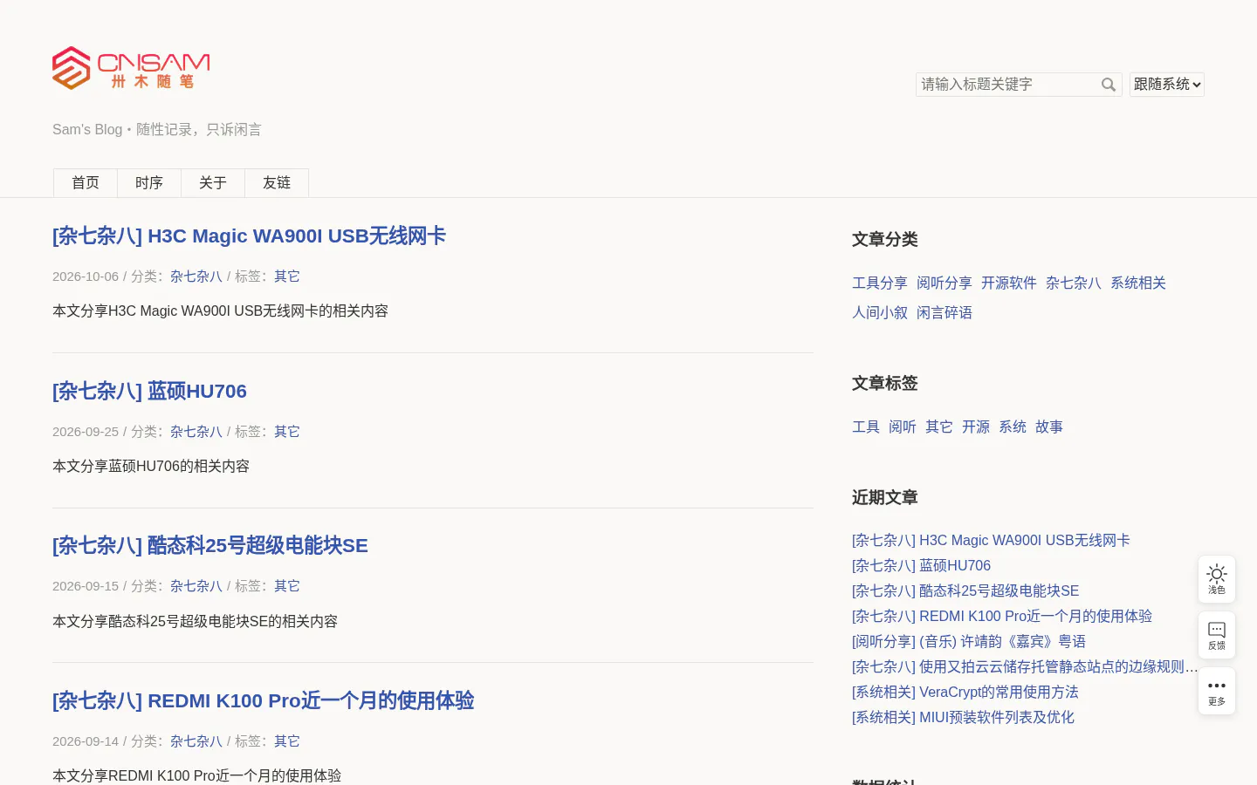
Task: Open recent article REDMI K100 Pro in sidebar
Action: (1002, 617)
